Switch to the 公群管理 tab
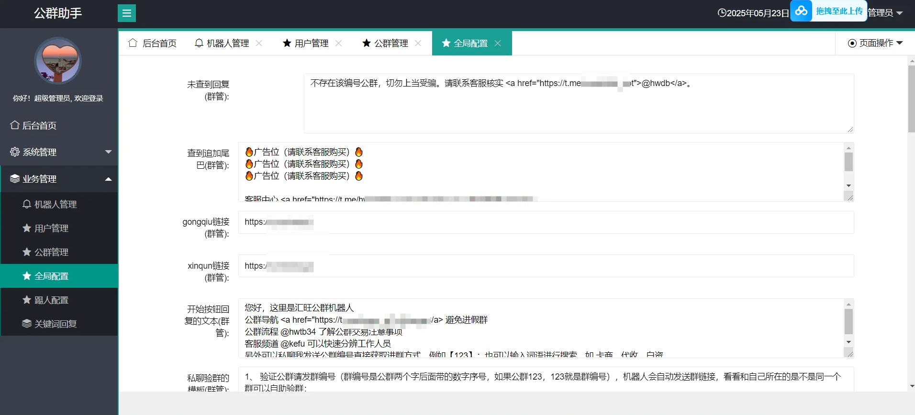 [392, 43]
